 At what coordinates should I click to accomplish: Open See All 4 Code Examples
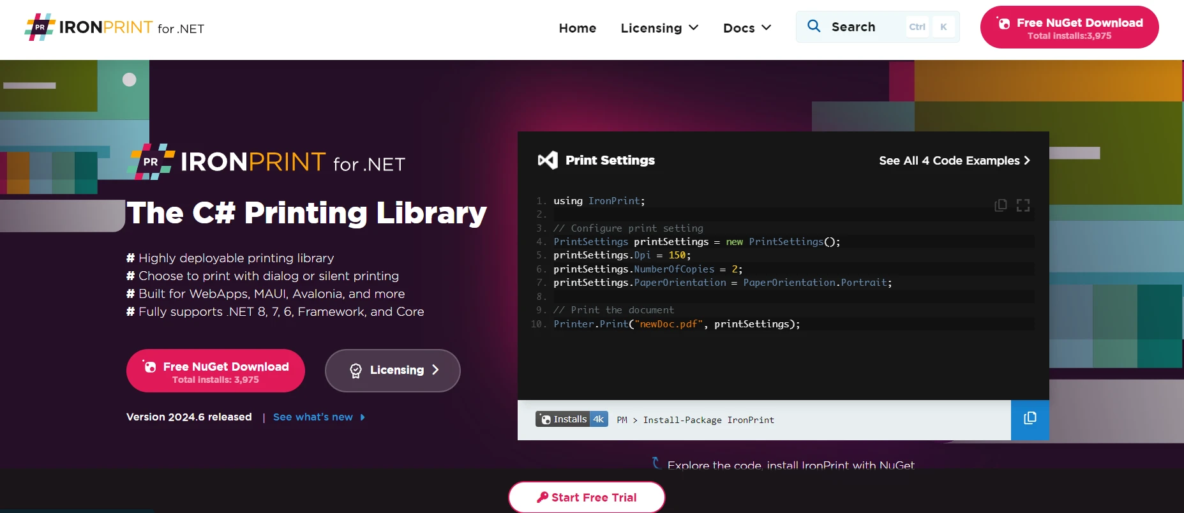click(954, 161)
